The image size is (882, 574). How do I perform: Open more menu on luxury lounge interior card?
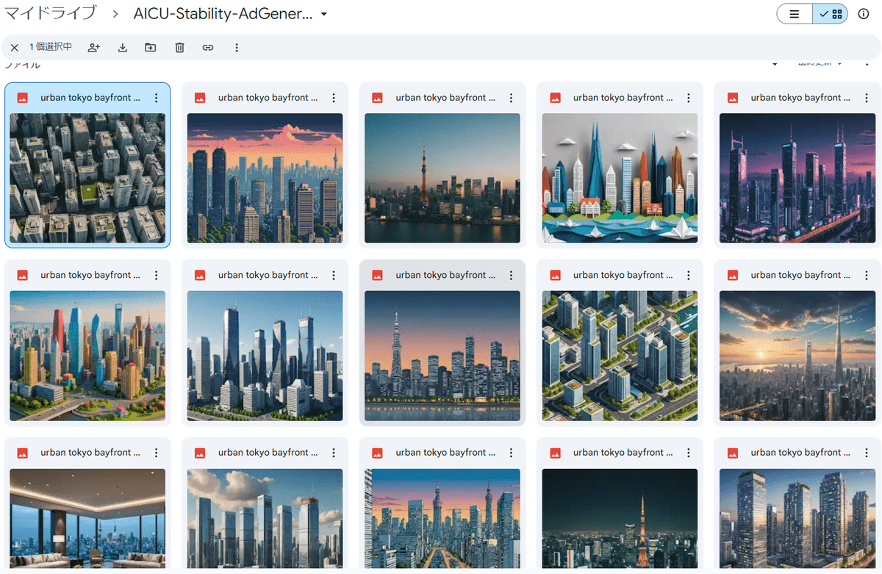point(157,453)
